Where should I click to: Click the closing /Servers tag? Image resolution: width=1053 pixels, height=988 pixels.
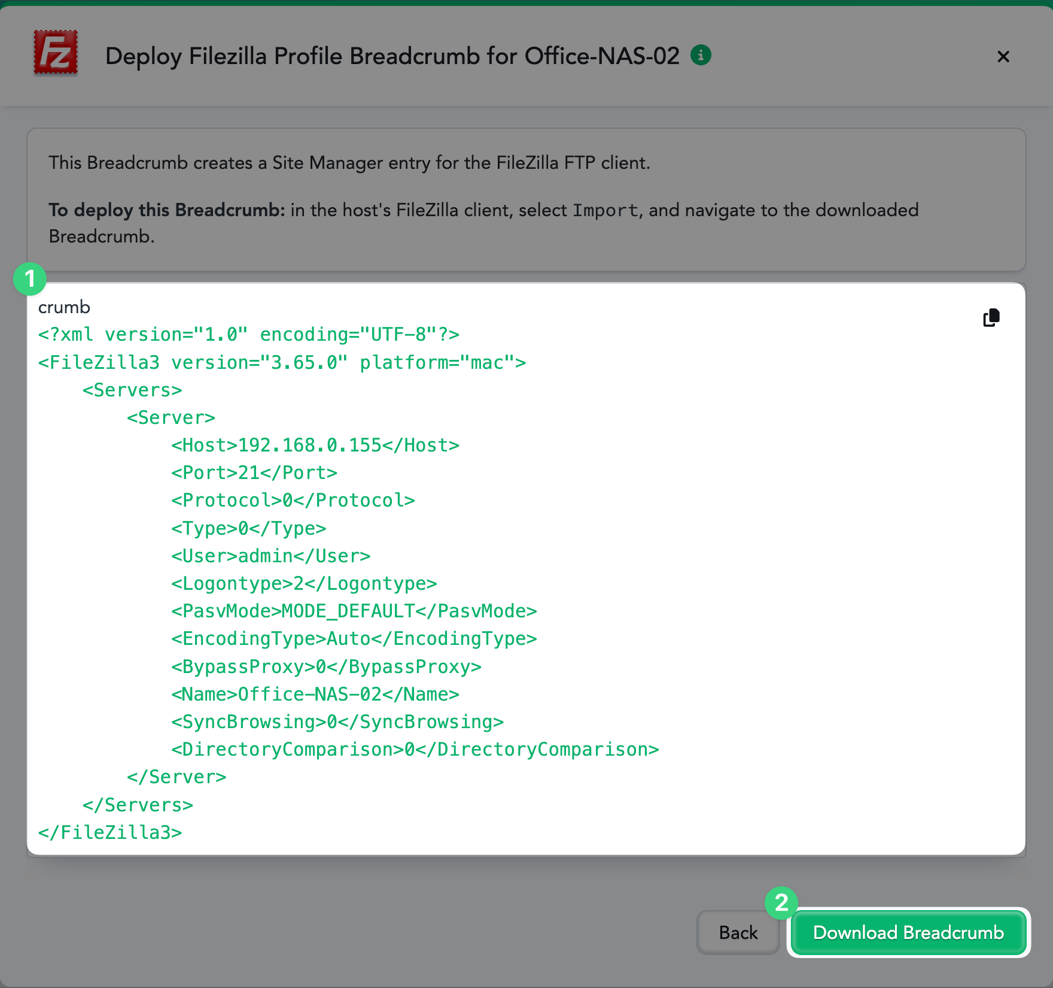pyautogui.click(x=138, y=805)
